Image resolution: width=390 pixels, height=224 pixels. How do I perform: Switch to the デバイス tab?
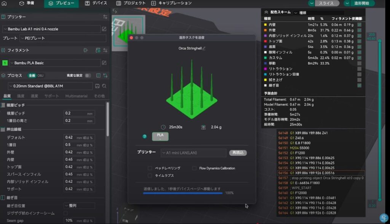coord(96,3)
